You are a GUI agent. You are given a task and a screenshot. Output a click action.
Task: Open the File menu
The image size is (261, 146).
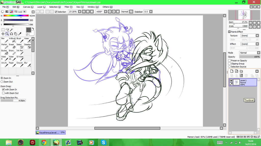6,7
